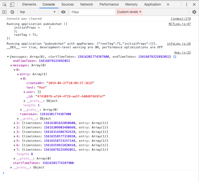Open the top context dropdown

click(x=37, y=12)
